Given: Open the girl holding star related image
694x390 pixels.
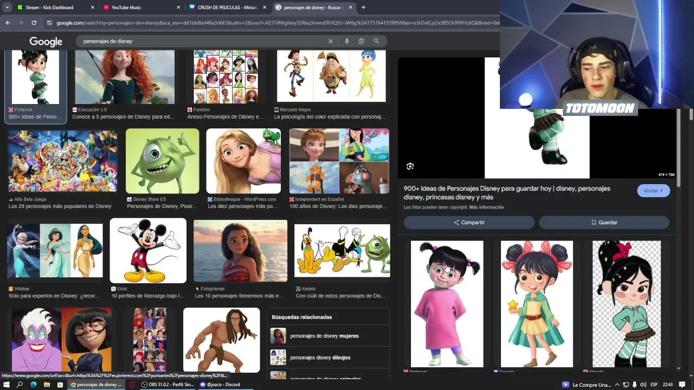Looking at the screenshot, I should pos(537,304).
